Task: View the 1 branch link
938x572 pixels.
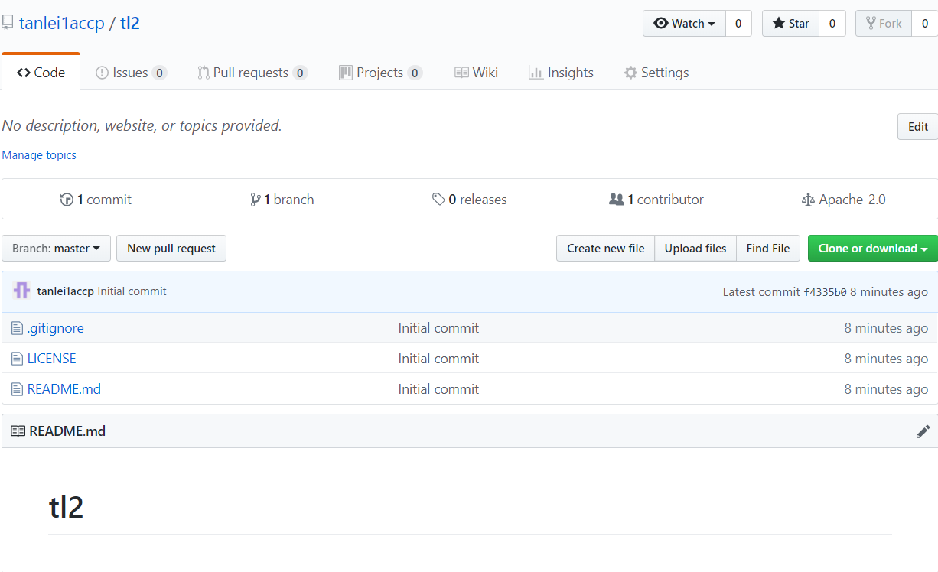Action: click(x=282, y=200)
